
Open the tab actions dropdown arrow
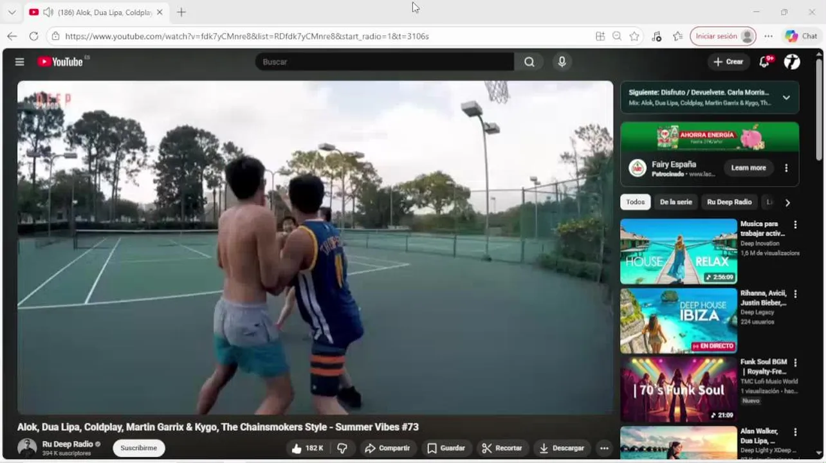(12, 12)
